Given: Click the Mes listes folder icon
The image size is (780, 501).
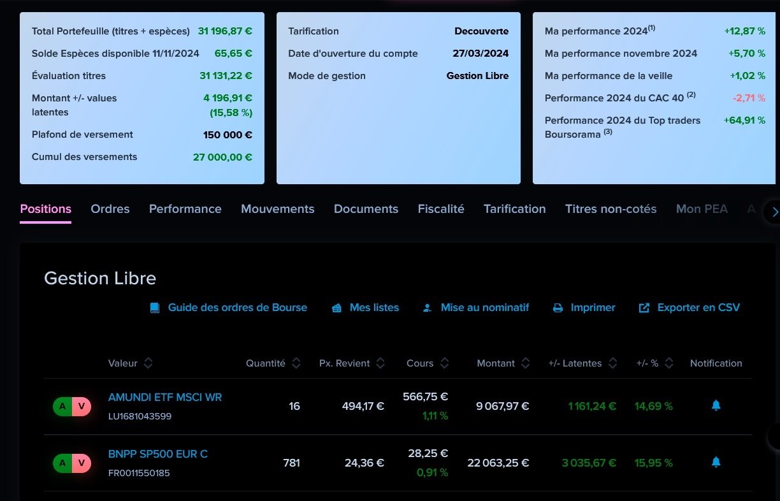Looking at the screenshot, I should tap(337, 308).
